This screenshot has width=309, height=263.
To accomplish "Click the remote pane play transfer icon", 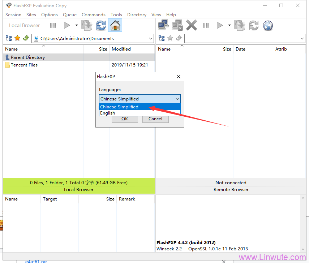I will (x=219, y=25).
